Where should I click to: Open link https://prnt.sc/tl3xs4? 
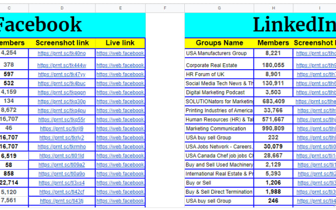coord(62,183)
